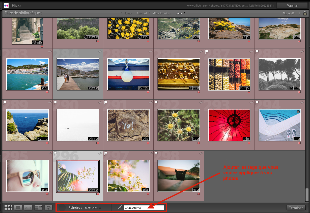Toggle the pick flag on the red umbrella photo
The width and height of the screenshot is (310, 213).
(207, 103)
